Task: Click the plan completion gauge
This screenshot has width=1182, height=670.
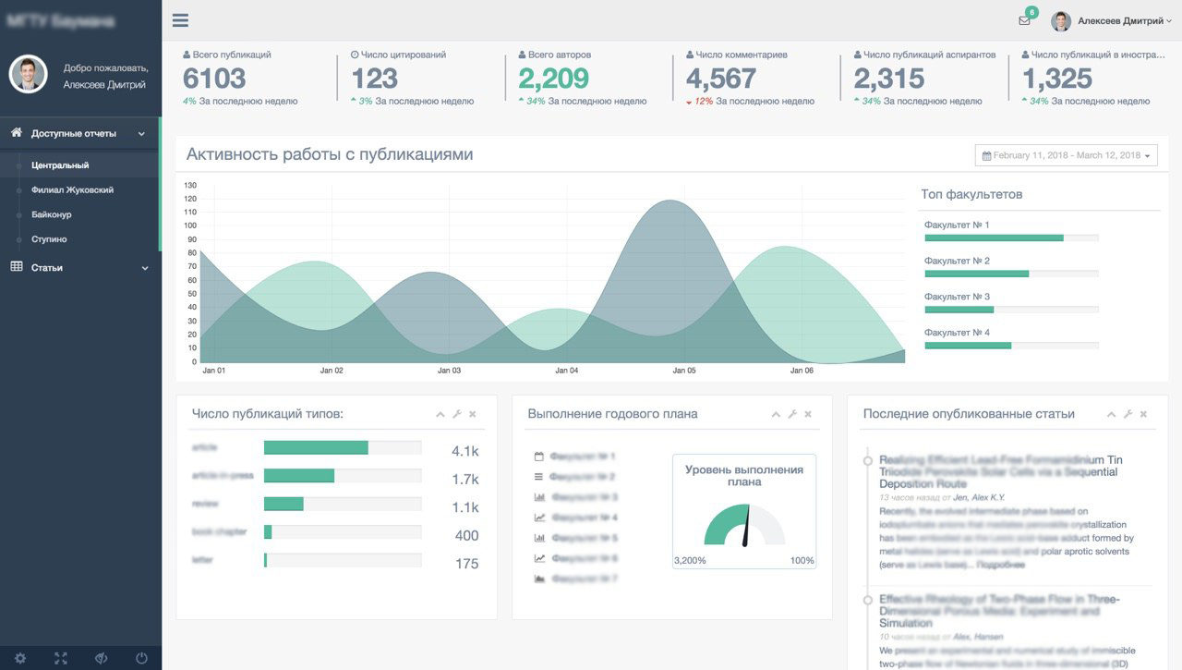Action: tap(744, 525)
